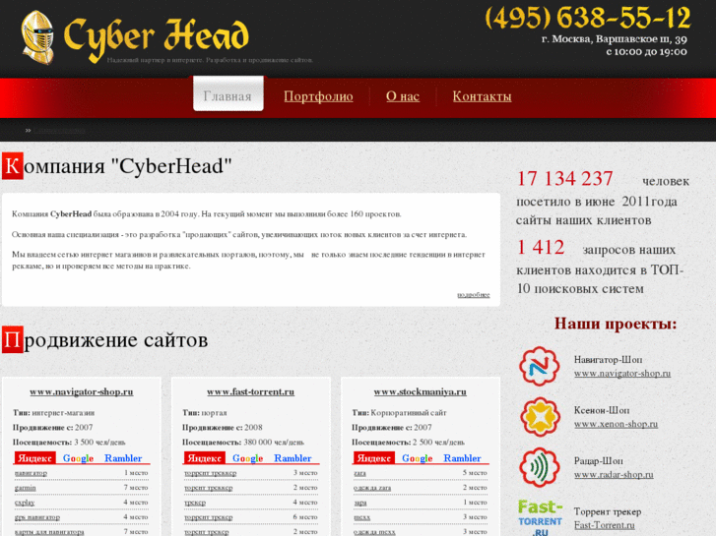Select Google tab in navigator-shop card
Image resolution: width=716 pixels, height=536 pixels.
78,458
